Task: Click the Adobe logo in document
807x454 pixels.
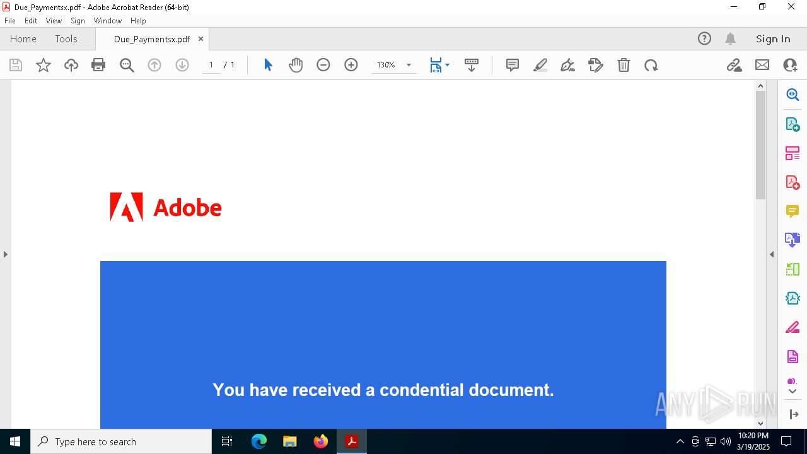Action: click(166, 207)
